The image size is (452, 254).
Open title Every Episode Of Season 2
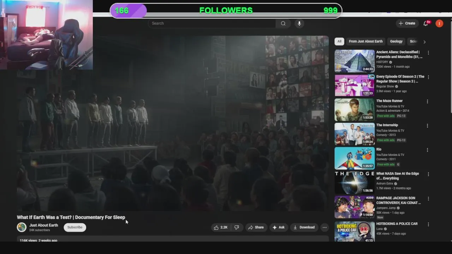pyautogui.click(x=400, y=79)
